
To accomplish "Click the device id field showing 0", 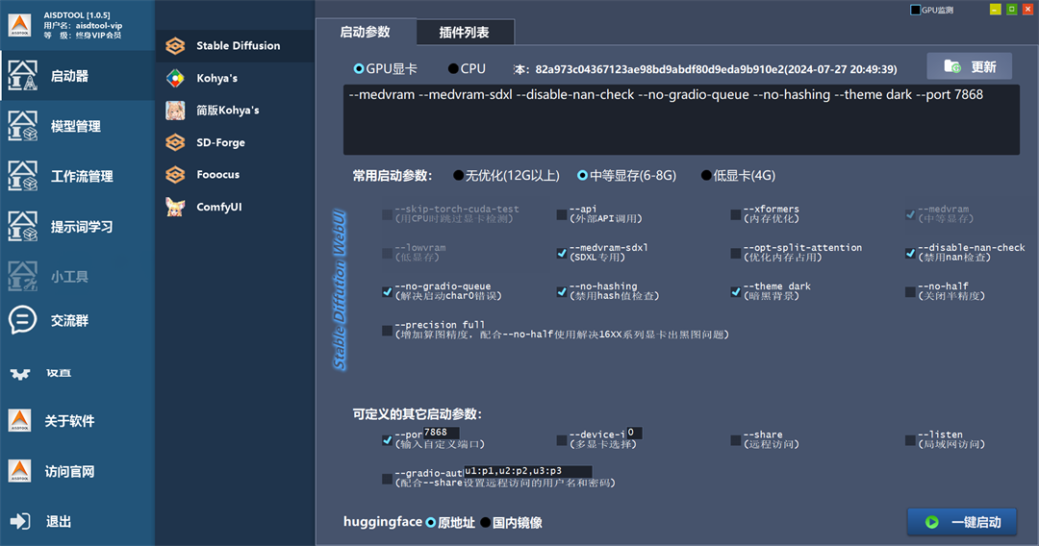I will pos(634,433).
